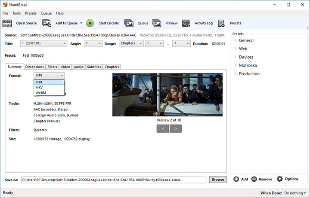This screenshot has height=198, width=310.
Task: Switch to the Subtitles tab
Action: coord(94,67)
